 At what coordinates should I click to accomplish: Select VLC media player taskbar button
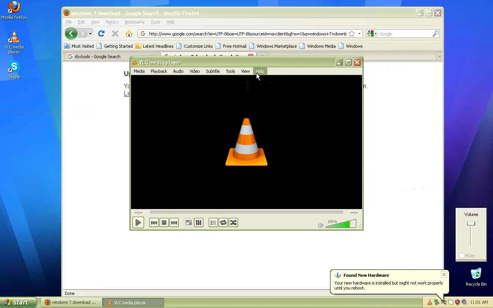click(133, 302)
